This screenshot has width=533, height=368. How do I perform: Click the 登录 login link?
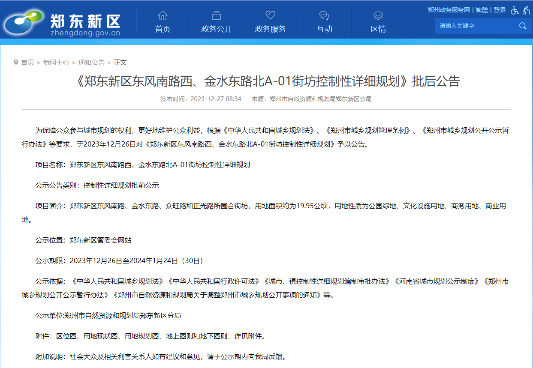click(x=500, y=10)
